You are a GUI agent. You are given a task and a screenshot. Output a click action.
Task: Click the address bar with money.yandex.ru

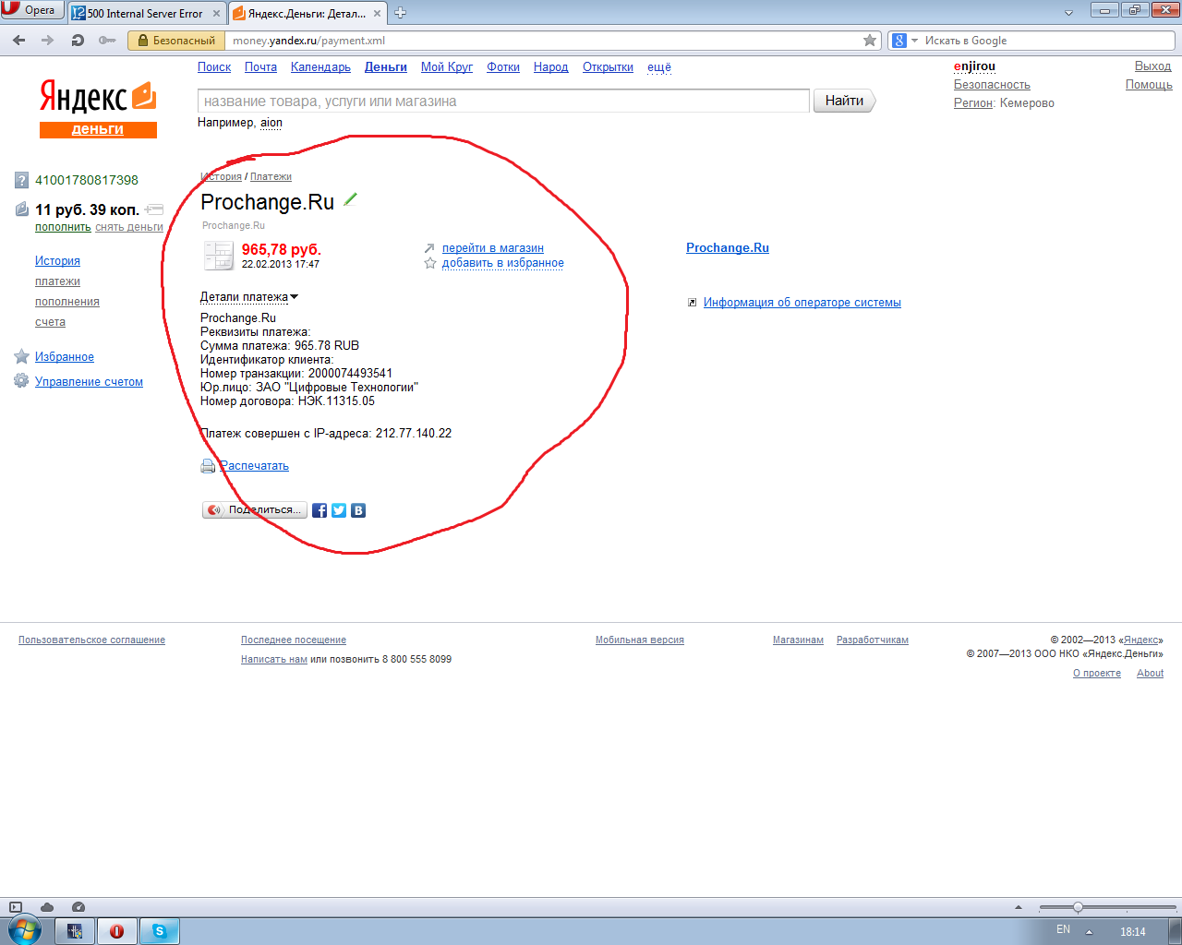click(x=545, y=41)
